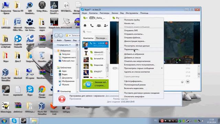Open the Разговоры menu
220x124 pixels.
click(x=104, y=13)
